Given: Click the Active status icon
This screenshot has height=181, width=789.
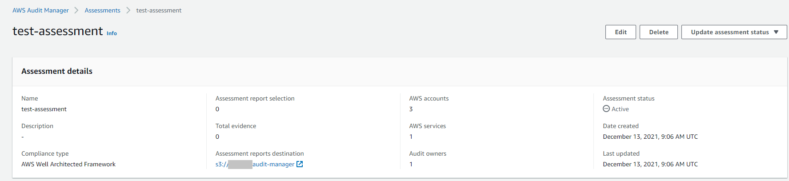Looking at the screenshot, I should click(606, 109).
